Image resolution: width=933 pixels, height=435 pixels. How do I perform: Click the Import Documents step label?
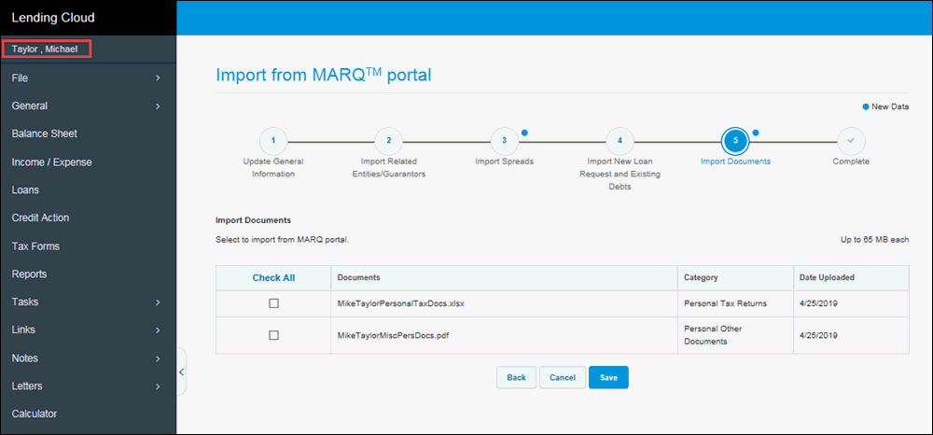click(735, 161)
